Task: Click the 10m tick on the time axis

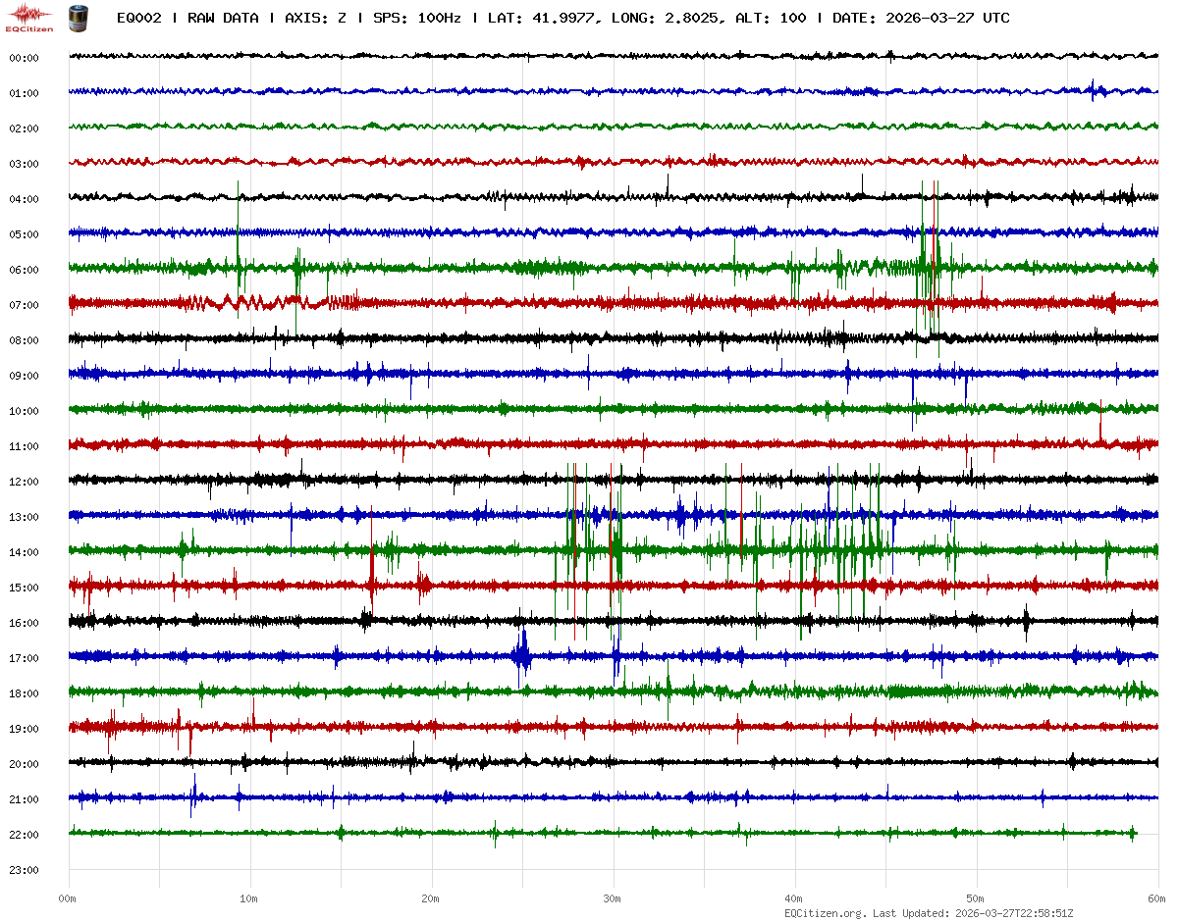Action: pos(249,898)
